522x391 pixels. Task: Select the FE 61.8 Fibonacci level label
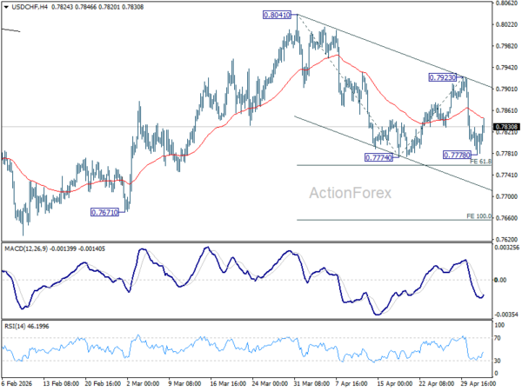(x=480, y=162)
